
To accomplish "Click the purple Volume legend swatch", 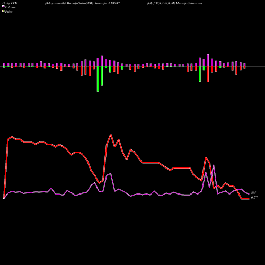I will [3, 7].
